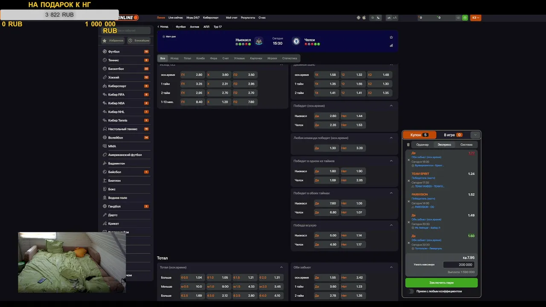Select Настольный теннис in the sidebar
The image size is (546, 307).
(126, 129)
